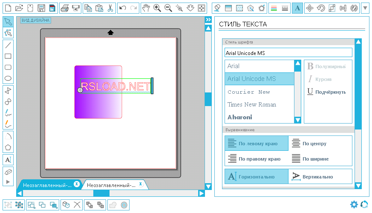
Task: Activate the Eraser tool
Action: tap(8, 172)
